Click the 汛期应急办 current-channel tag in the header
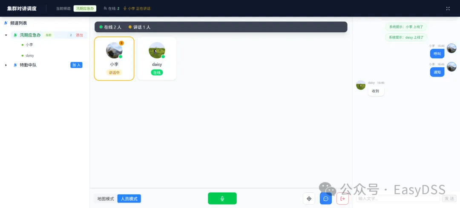 (x=85, y=9)
